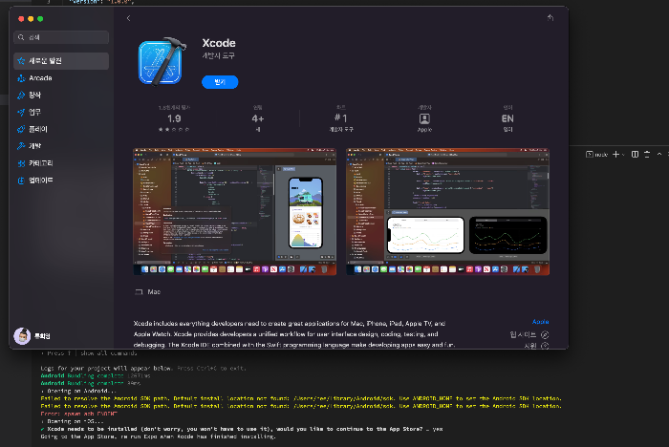The width and height of the screenshot is (669, 447).
Task: Click the kill terminal trash icon in VS Code
Action: point(647,155)
